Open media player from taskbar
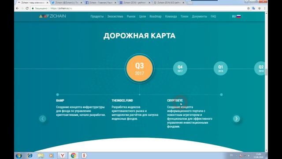Image resolution: width=282 pixels, height=159 pixels. [x=51, y=155]
